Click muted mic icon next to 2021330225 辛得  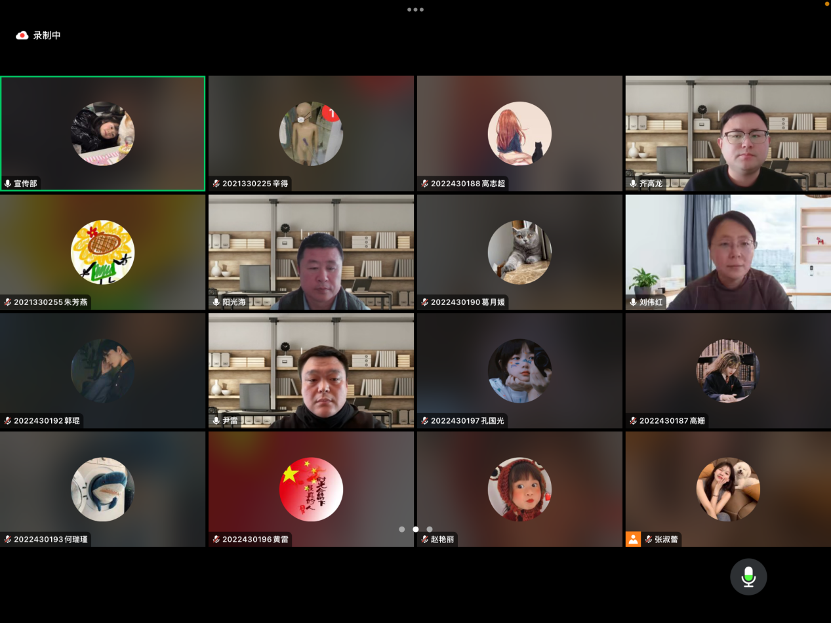click(216, 184)
